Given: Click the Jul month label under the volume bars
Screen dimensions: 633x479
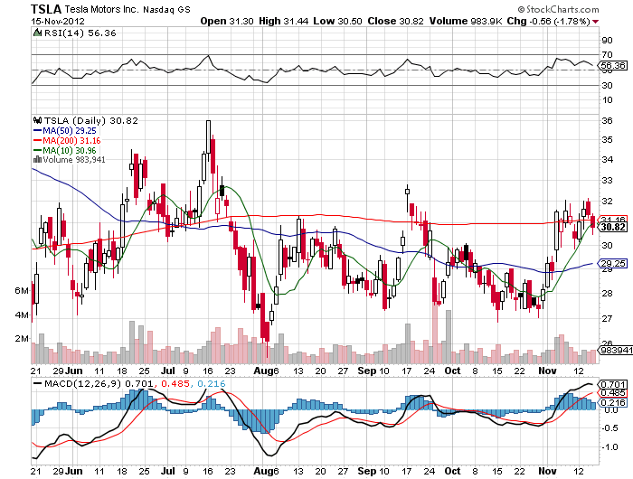Looking at the screenshot, I should point(168,371).
